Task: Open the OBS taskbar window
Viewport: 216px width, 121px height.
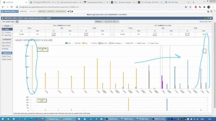Action: point(159,119)
